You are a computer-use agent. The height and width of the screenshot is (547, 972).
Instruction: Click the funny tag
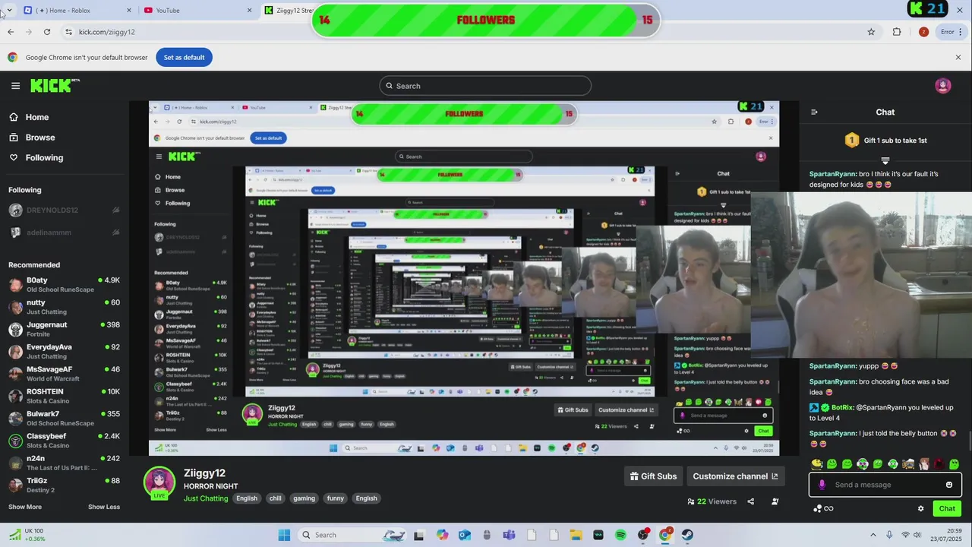click(336, 498)
